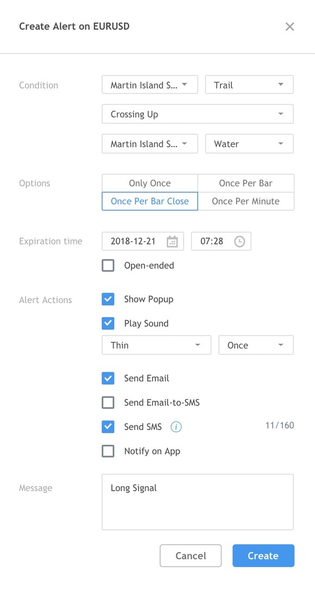Choose a different sound in the Thin dropdown
This screenshot has width=315, height=594.
pos(156,345)
